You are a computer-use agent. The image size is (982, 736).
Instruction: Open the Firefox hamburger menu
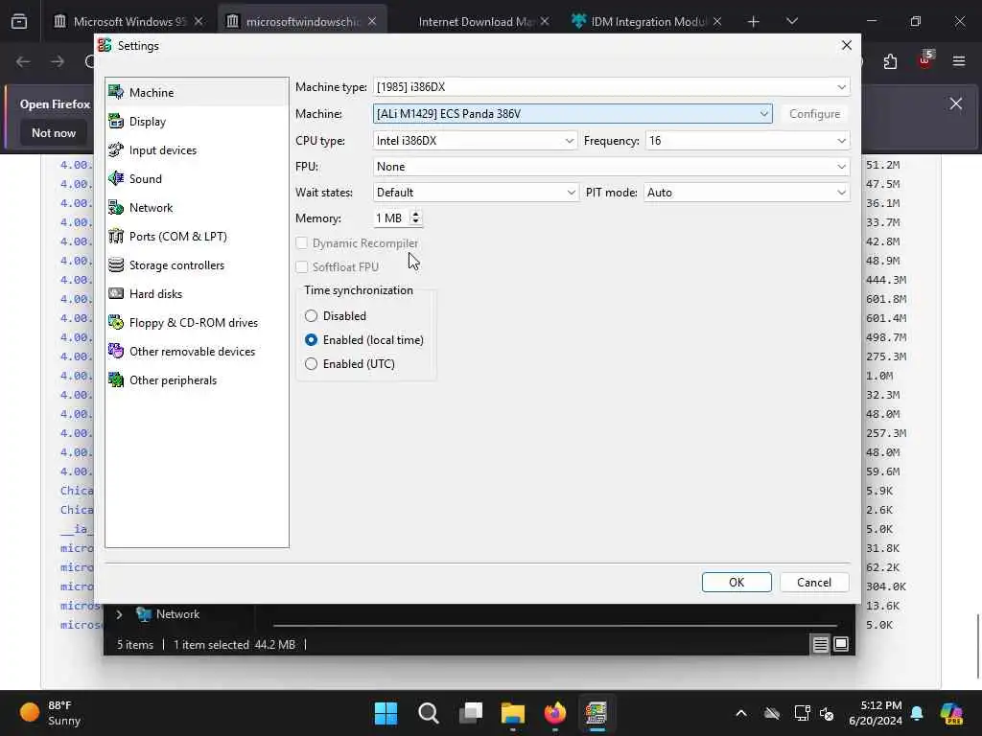pos(959,61)
